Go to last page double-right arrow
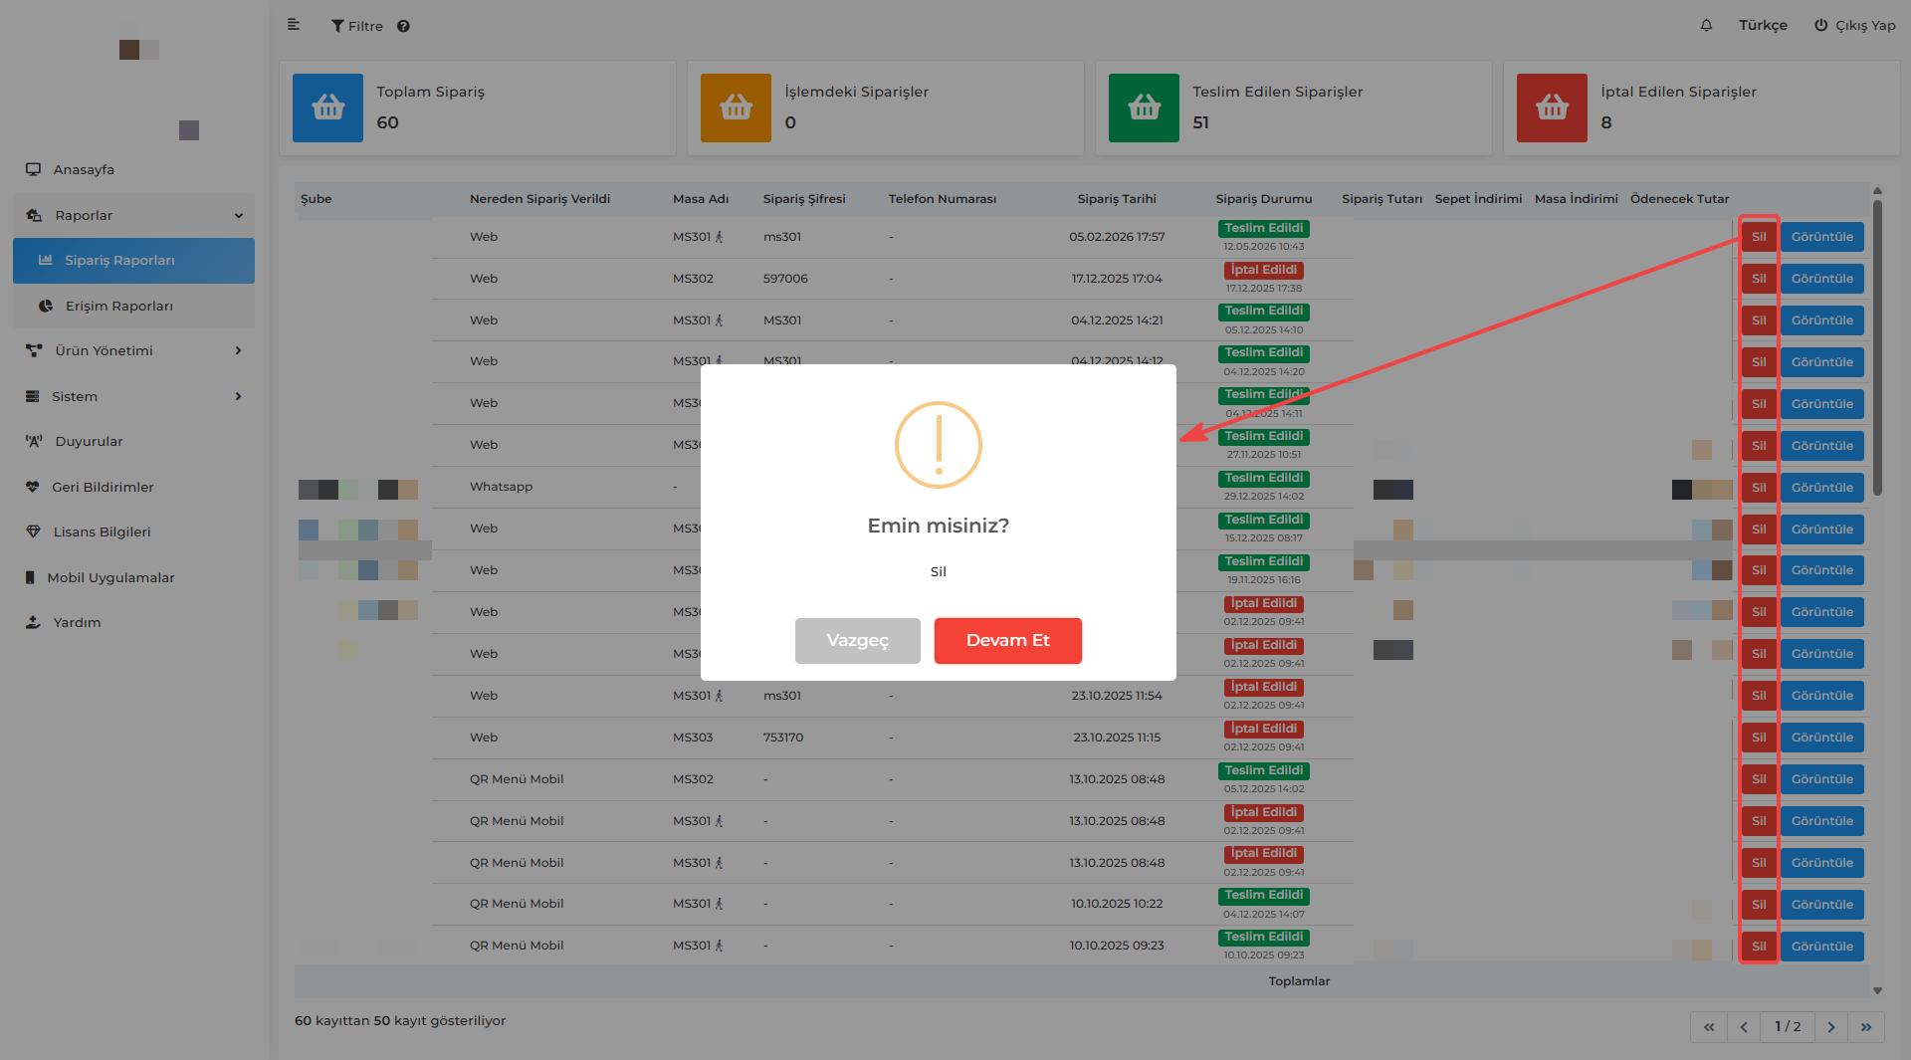This screenshot has height=1060, width=1911. (1866, 1027)
